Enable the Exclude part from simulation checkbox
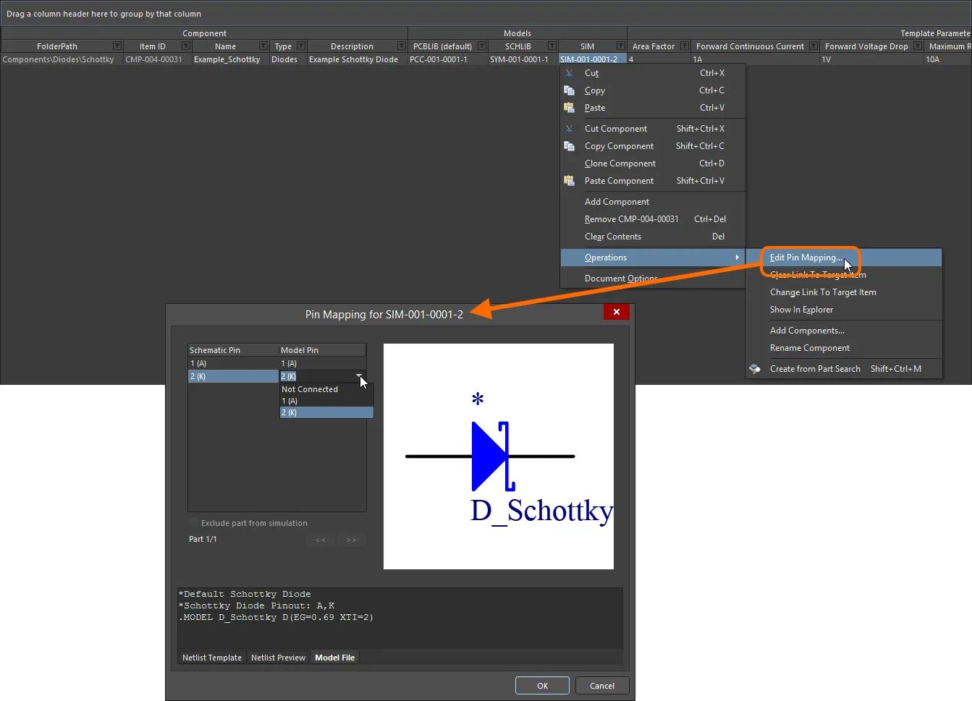The width and height of the screenshot is (972, 701). (193, 522)
